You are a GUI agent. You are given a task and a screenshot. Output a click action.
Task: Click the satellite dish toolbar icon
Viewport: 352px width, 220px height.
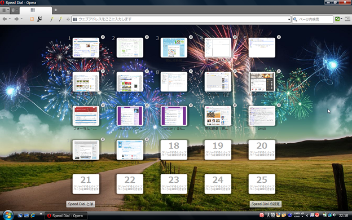[39, 19]
